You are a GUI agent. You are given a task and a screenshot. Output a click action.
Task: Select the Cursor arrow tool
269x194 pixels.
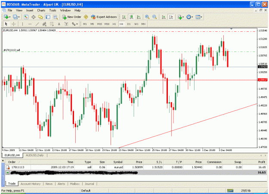coord(6,24)
